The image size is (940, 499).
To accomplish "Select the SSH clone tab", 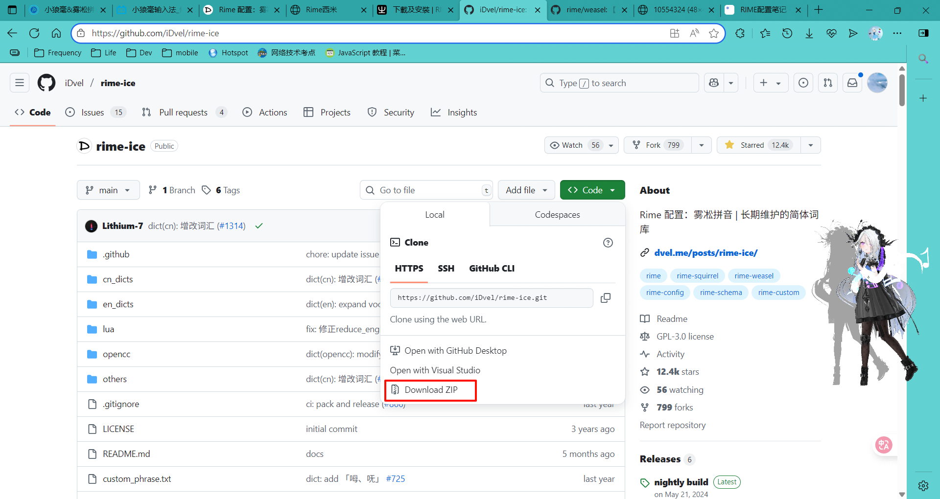I will tap(446, 269).
